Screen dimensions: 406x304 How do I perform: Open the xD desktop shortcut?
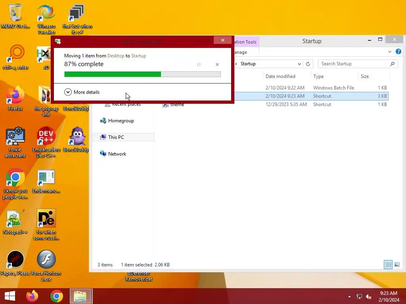click(x=46, y=57)
